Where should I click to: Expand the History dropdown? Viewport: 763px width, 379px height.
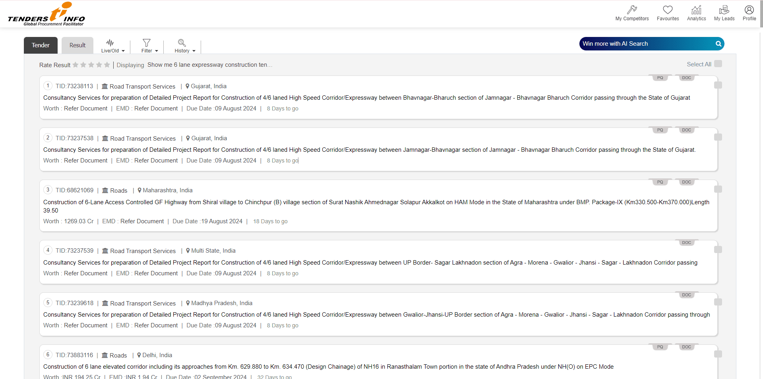185,46
